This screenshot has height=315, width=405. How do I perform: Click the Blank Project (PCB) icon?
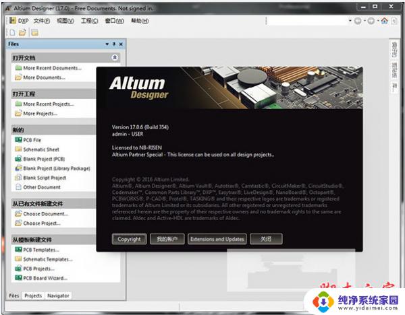click(x=18, y=159)
